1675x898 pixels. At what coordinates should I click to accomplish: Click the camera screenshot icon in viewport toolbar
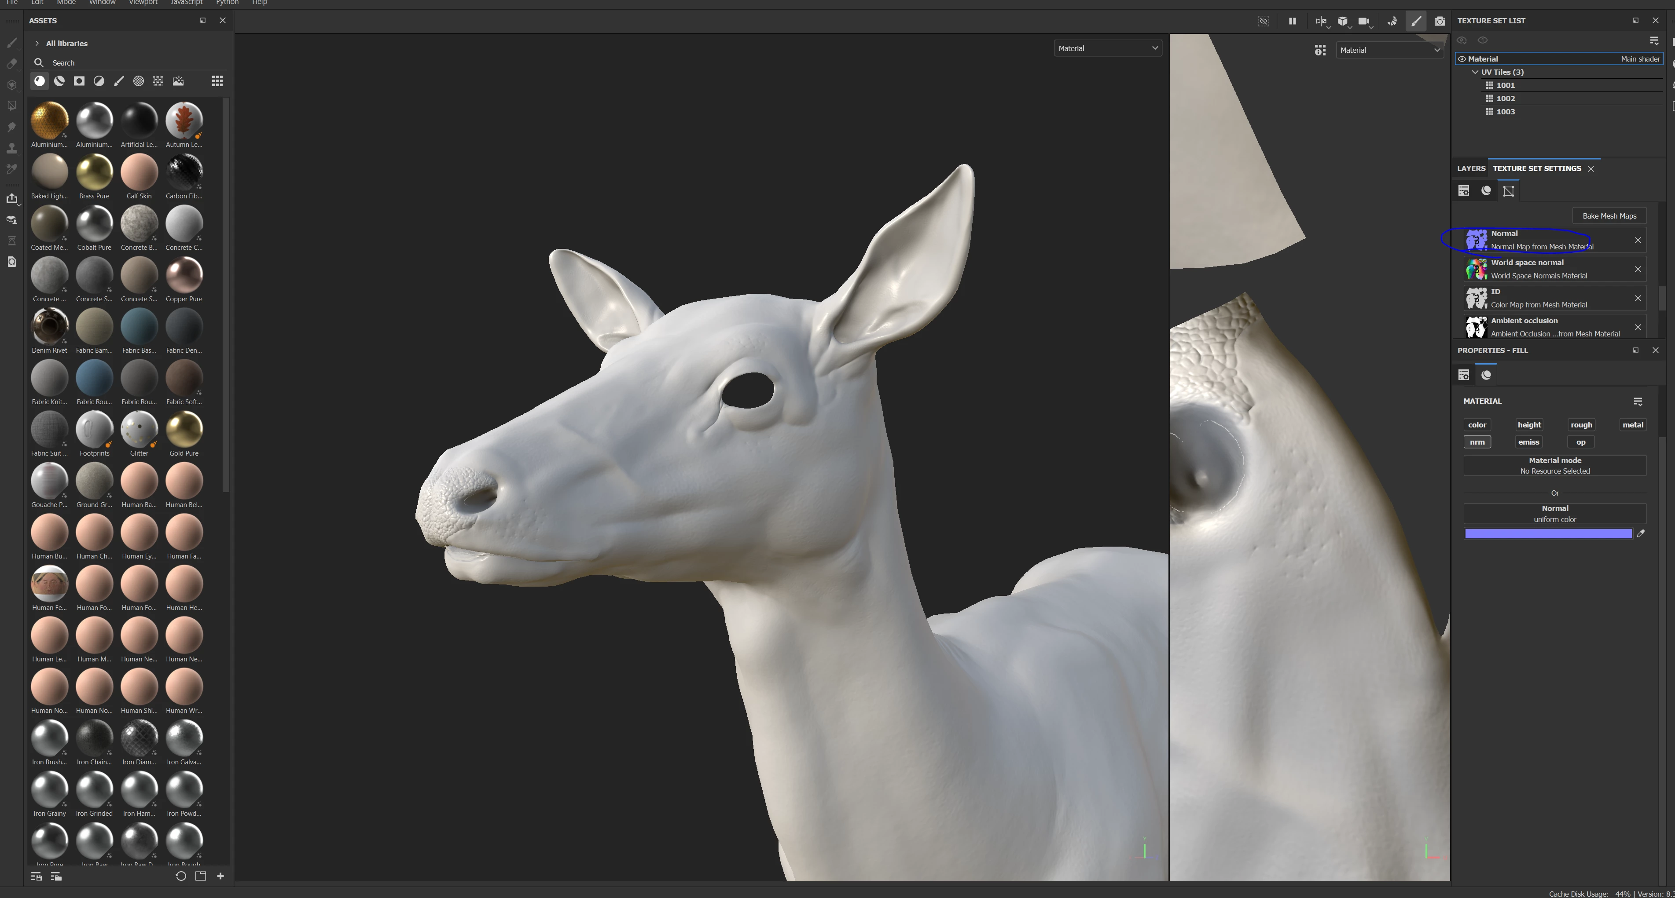(1440, 22)
